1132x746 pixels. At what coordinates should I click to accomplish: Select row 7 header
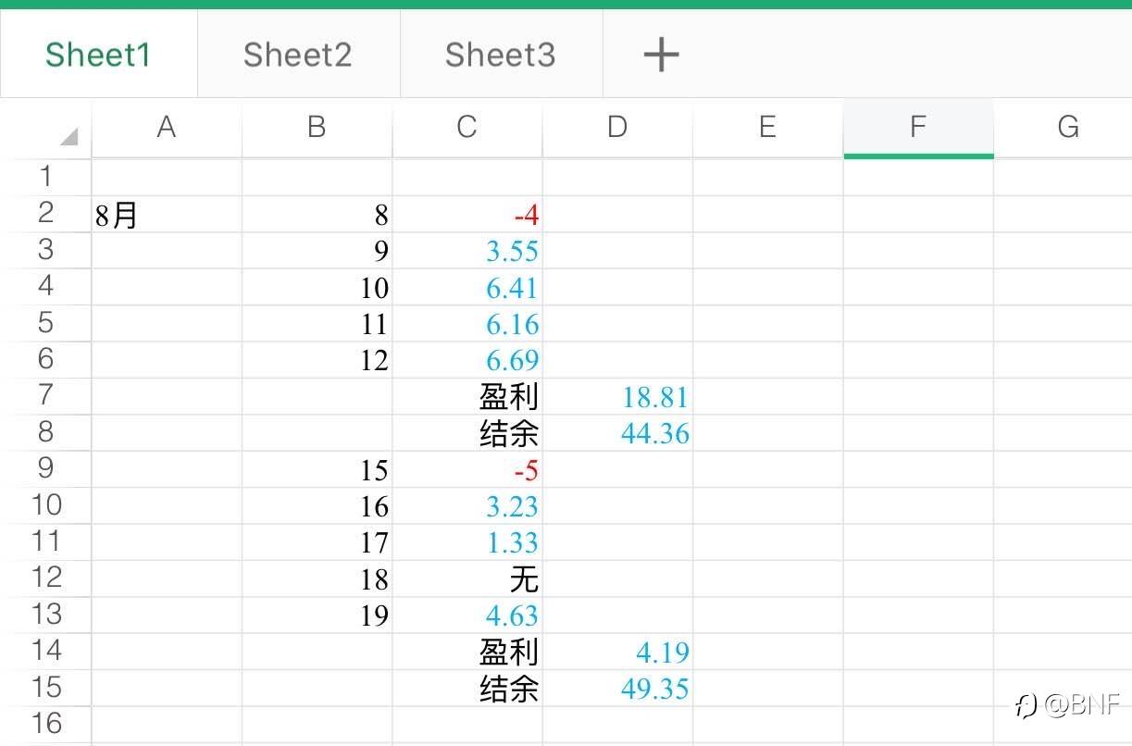[x=45, y=395]
